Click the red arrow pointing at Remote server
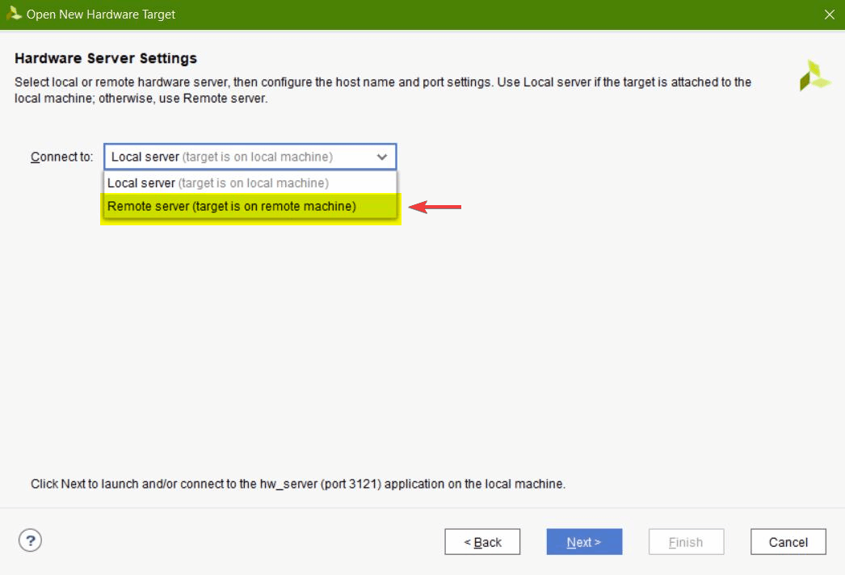This screenshot has width=845, height=575. point(435,208)
